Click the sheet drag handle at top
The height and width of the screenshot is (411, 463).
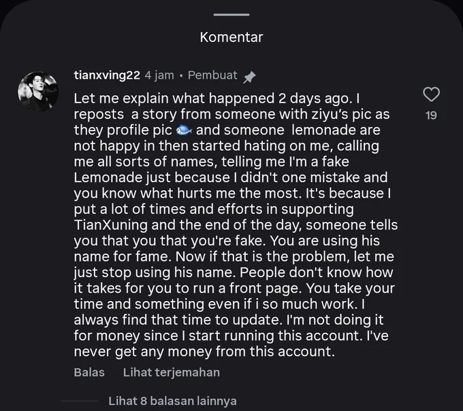(231, 14)
